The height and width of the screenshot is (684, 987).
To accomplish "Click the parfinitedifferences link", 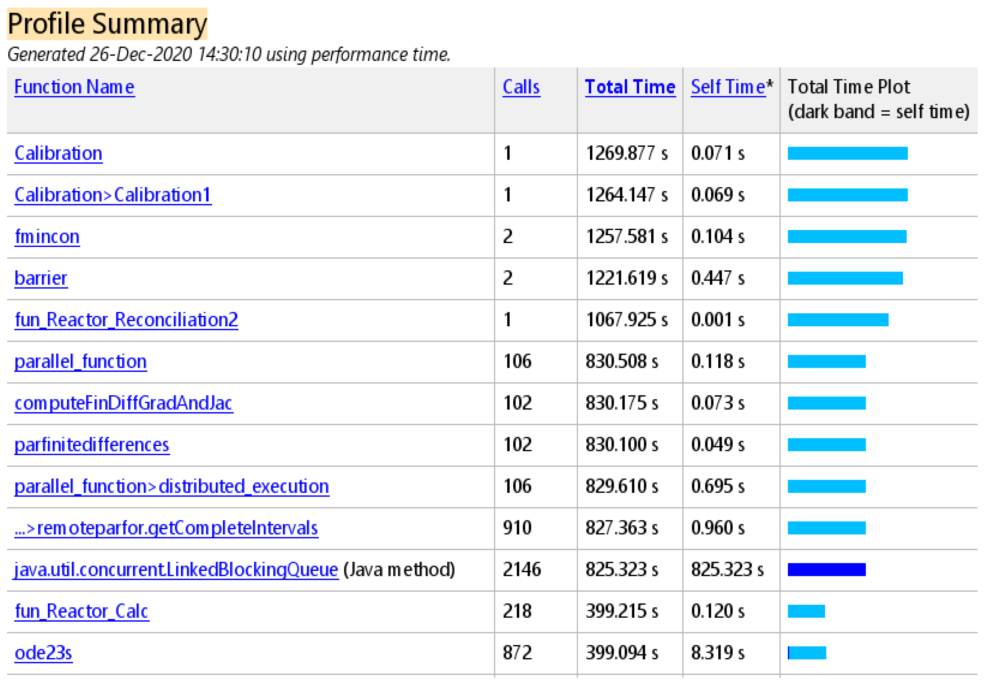I will coord(92,445).
